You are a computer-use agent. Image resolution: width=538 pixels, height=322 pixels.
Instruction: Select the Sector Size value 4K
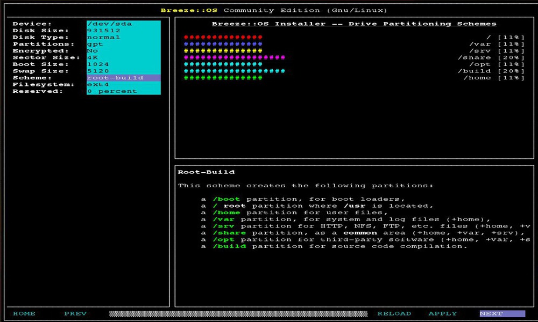123,57
